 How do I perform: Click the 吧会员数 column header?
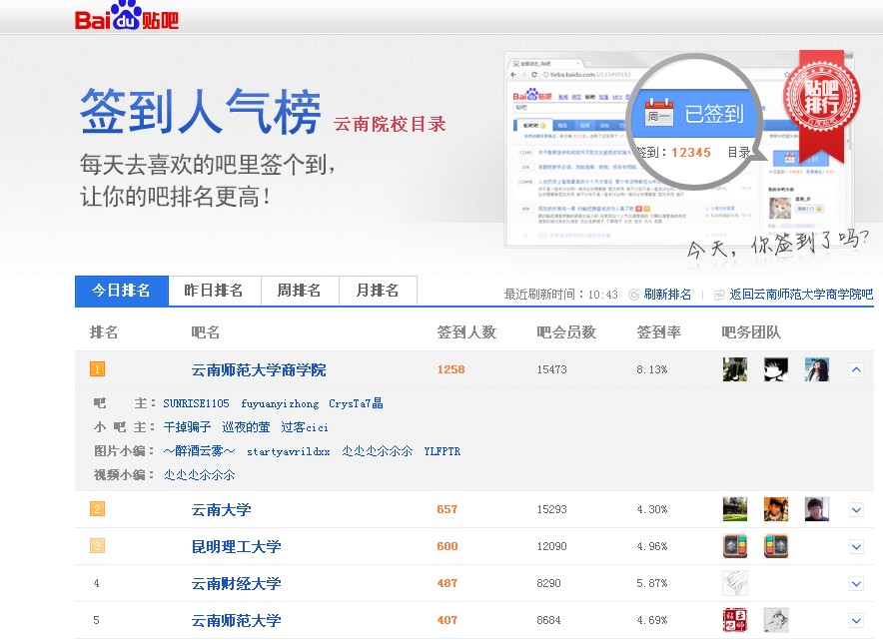click(x=566, y=332)
